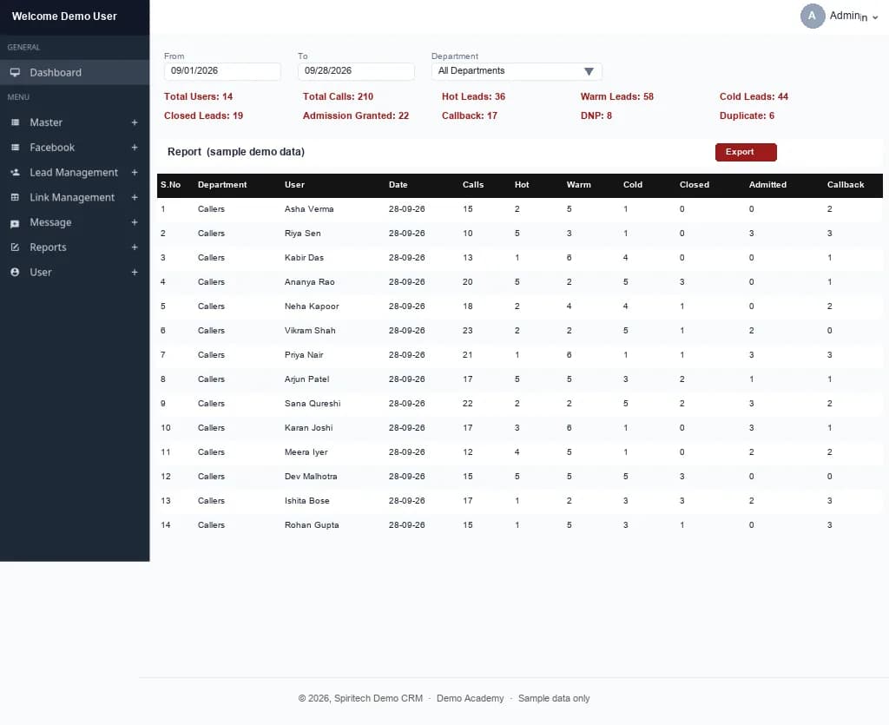Viewport: 889px width, 725px height.
Task: Click Admission Granted: 22 statistic
Action: (x=355, y=115)
